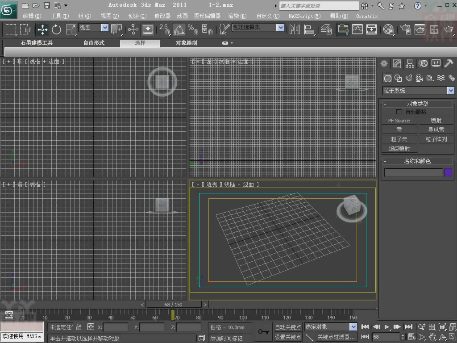Switch to the Hierarchy command panel
Screen dimensions: 457x343
click(x=410, y=63)
